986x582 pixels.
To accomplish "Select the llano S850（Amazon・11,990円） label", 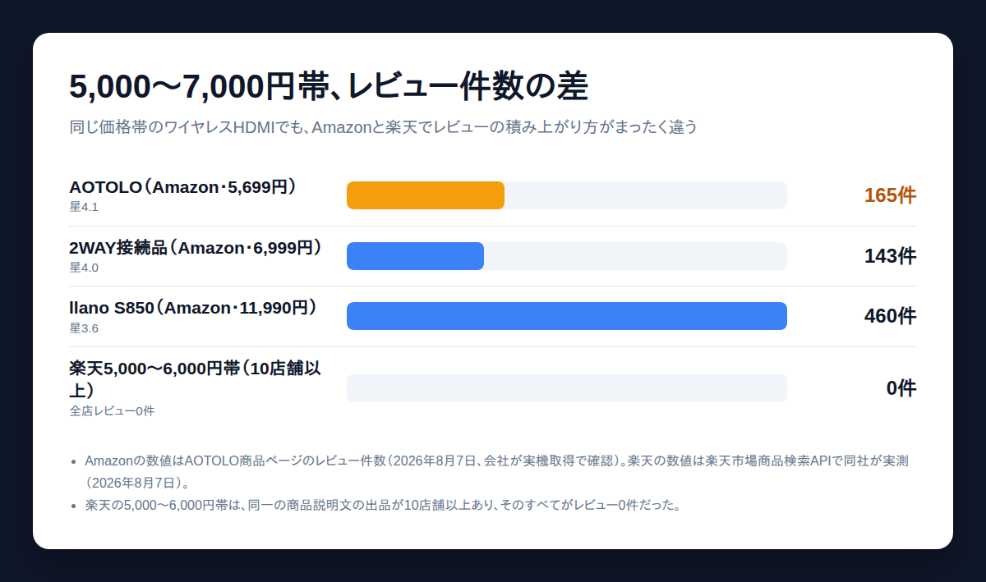I will click(x=193, y=308).
